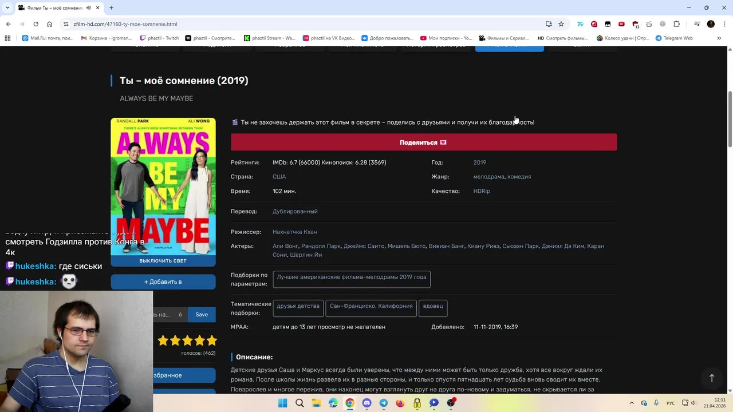This screenshot has height=412, width=733.
Task: Click the red Поделиться button
Action: [424, 142]
